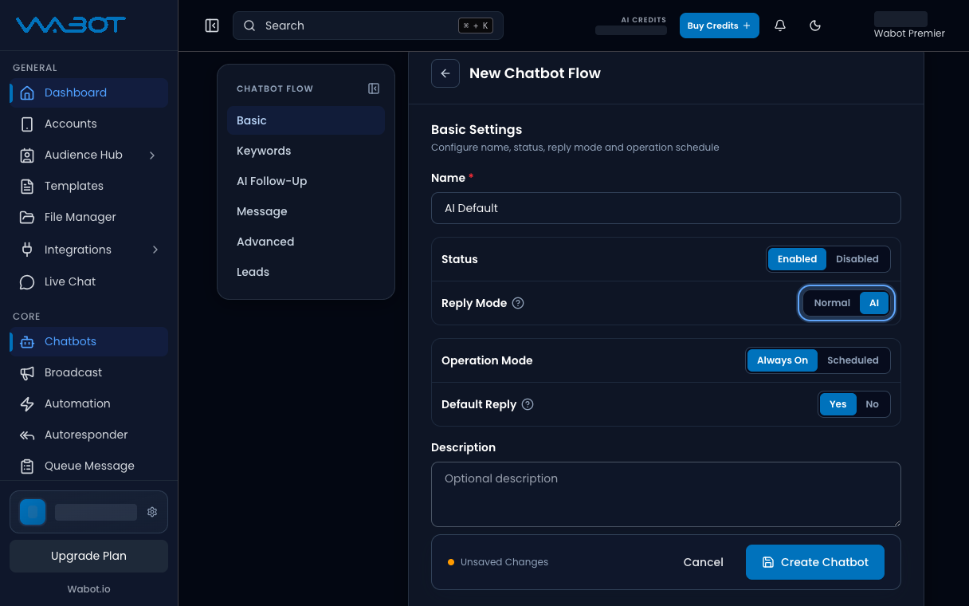Click Create Chatbot button
This screenshot has width=969, height=606.
coord(815,562)
